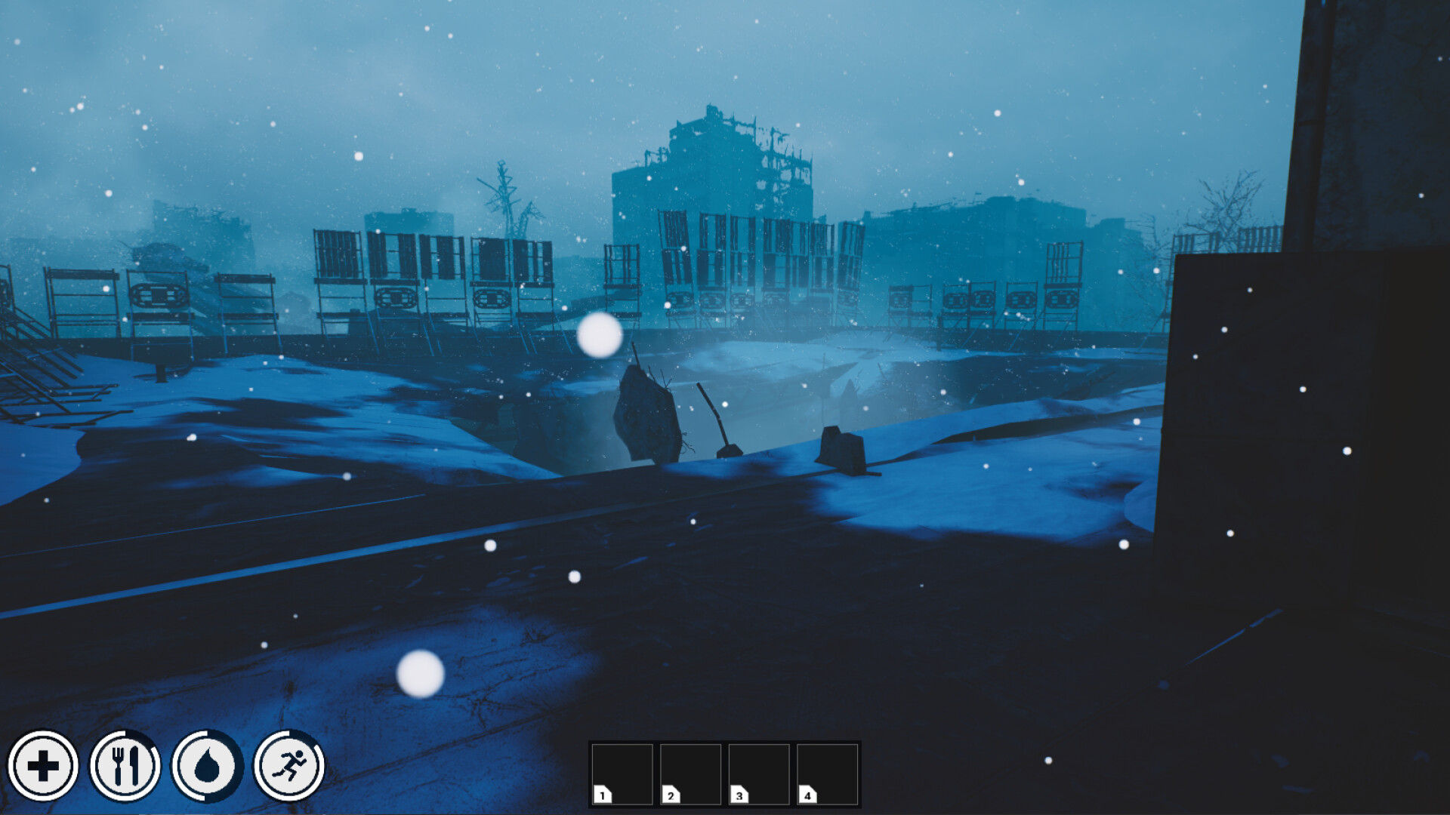This screenshot has width=1450, height=815.
Task: Click the number 4 tag on fourth slot
Action: tap(807, 795)
